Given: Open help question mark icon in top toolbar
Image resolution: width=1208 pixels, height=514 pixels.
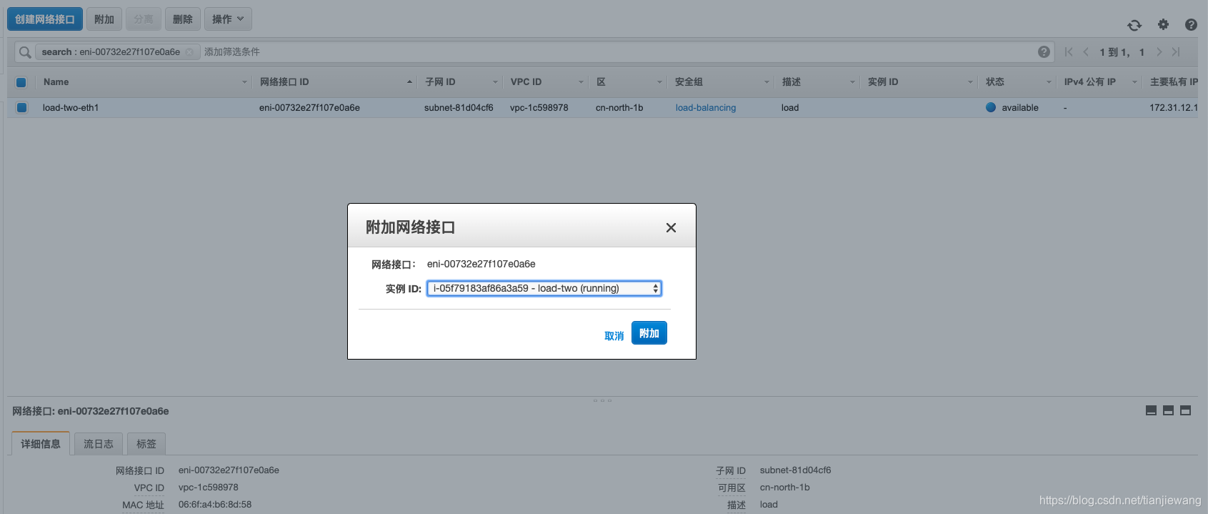Looking at the screenshot, I should tap(1191, 24).
